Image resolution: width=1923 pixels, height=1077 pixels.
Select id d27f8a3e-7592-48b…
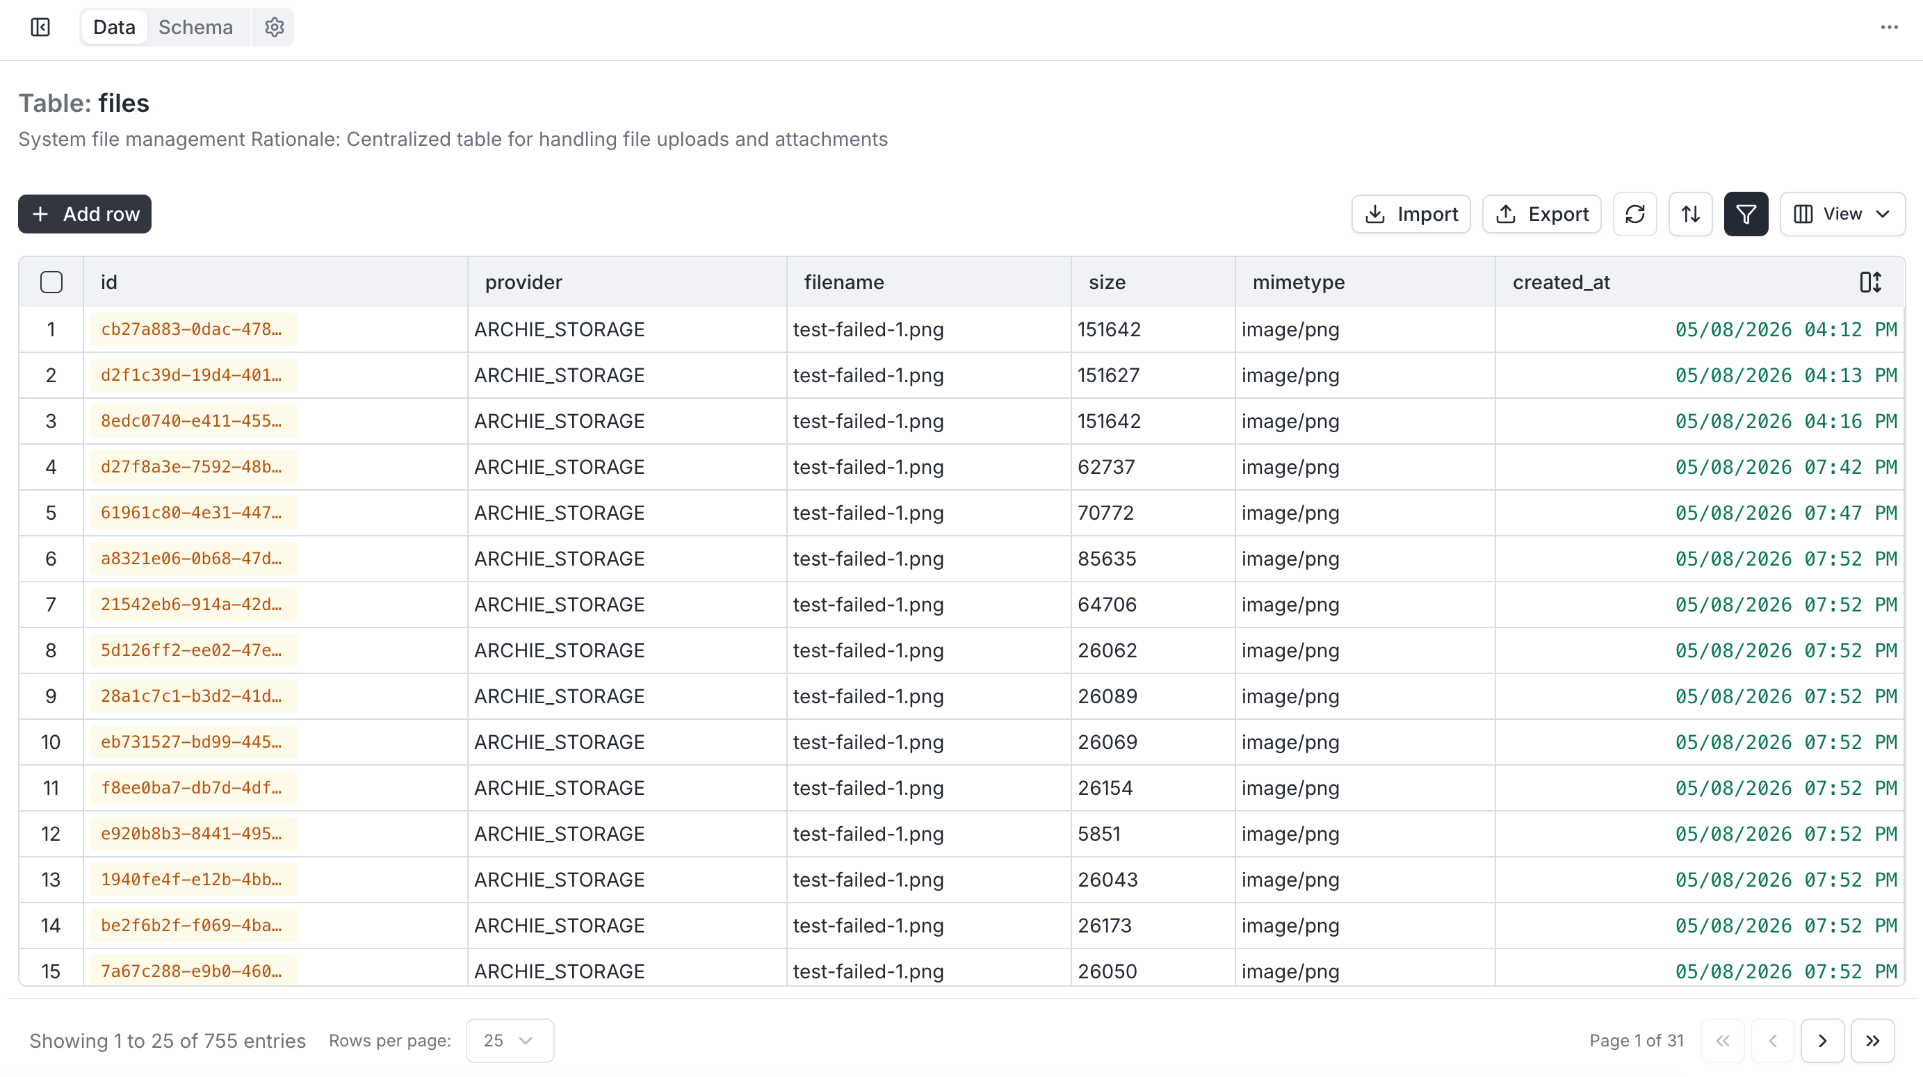pyautogui.click(x=193, y=467)
